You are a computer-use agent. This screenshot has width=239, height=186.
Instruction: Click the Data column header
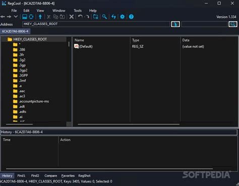coord(209,40)
